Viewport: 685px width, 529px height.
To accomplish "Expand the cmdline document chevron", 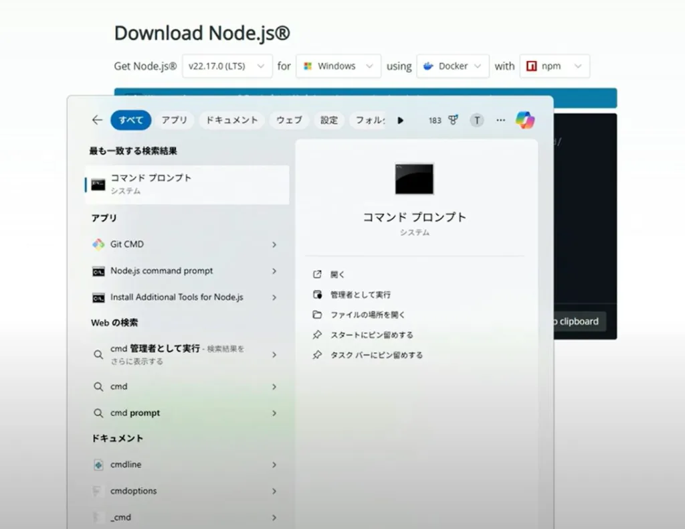I will click(x=274, y=465).
